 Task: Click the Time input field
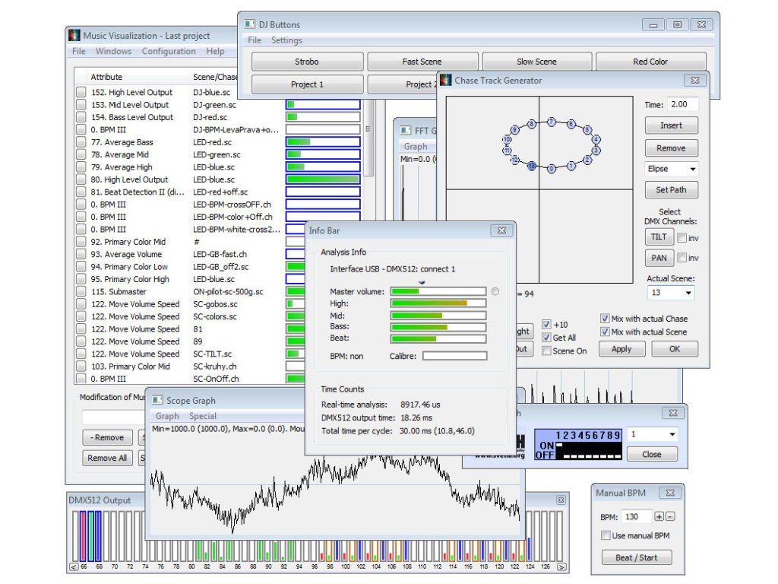(683, 104)
